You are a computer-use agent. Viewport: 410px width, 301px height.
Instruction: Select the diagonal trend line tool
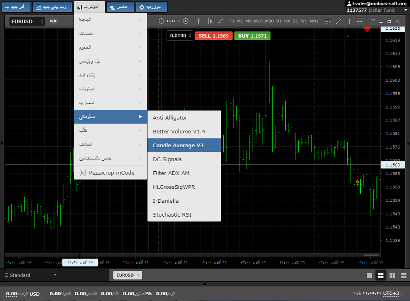(x=338, y=21)
